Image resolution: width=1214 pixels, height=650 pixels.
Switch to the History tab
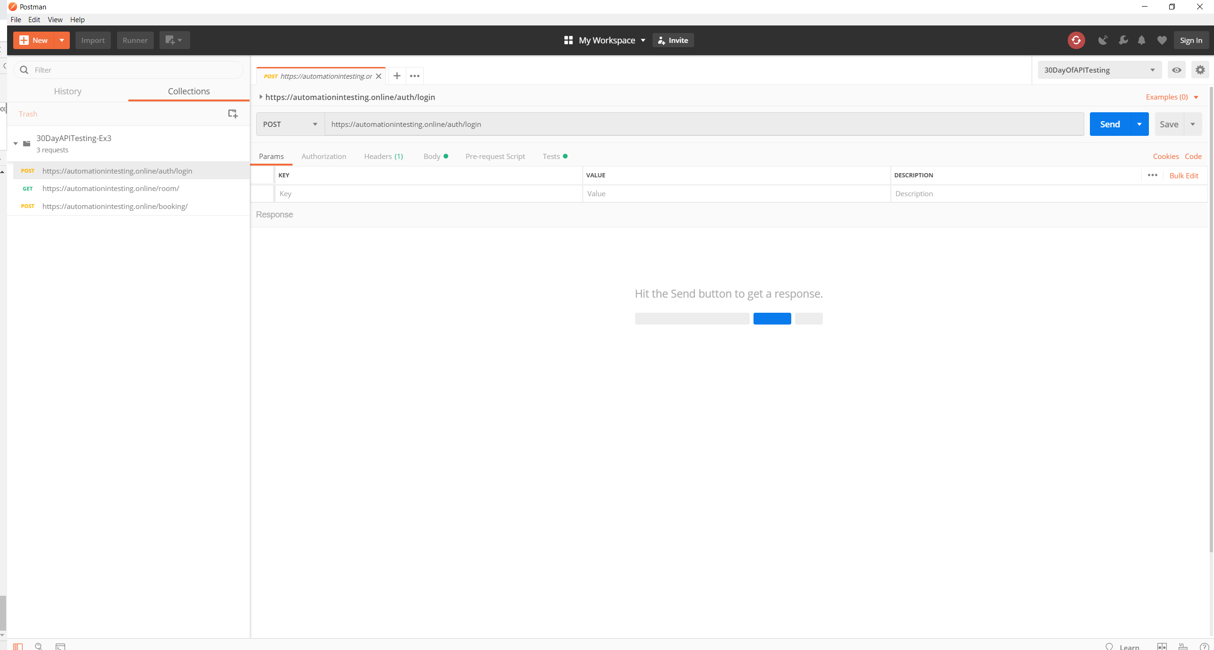pos(67,91)
